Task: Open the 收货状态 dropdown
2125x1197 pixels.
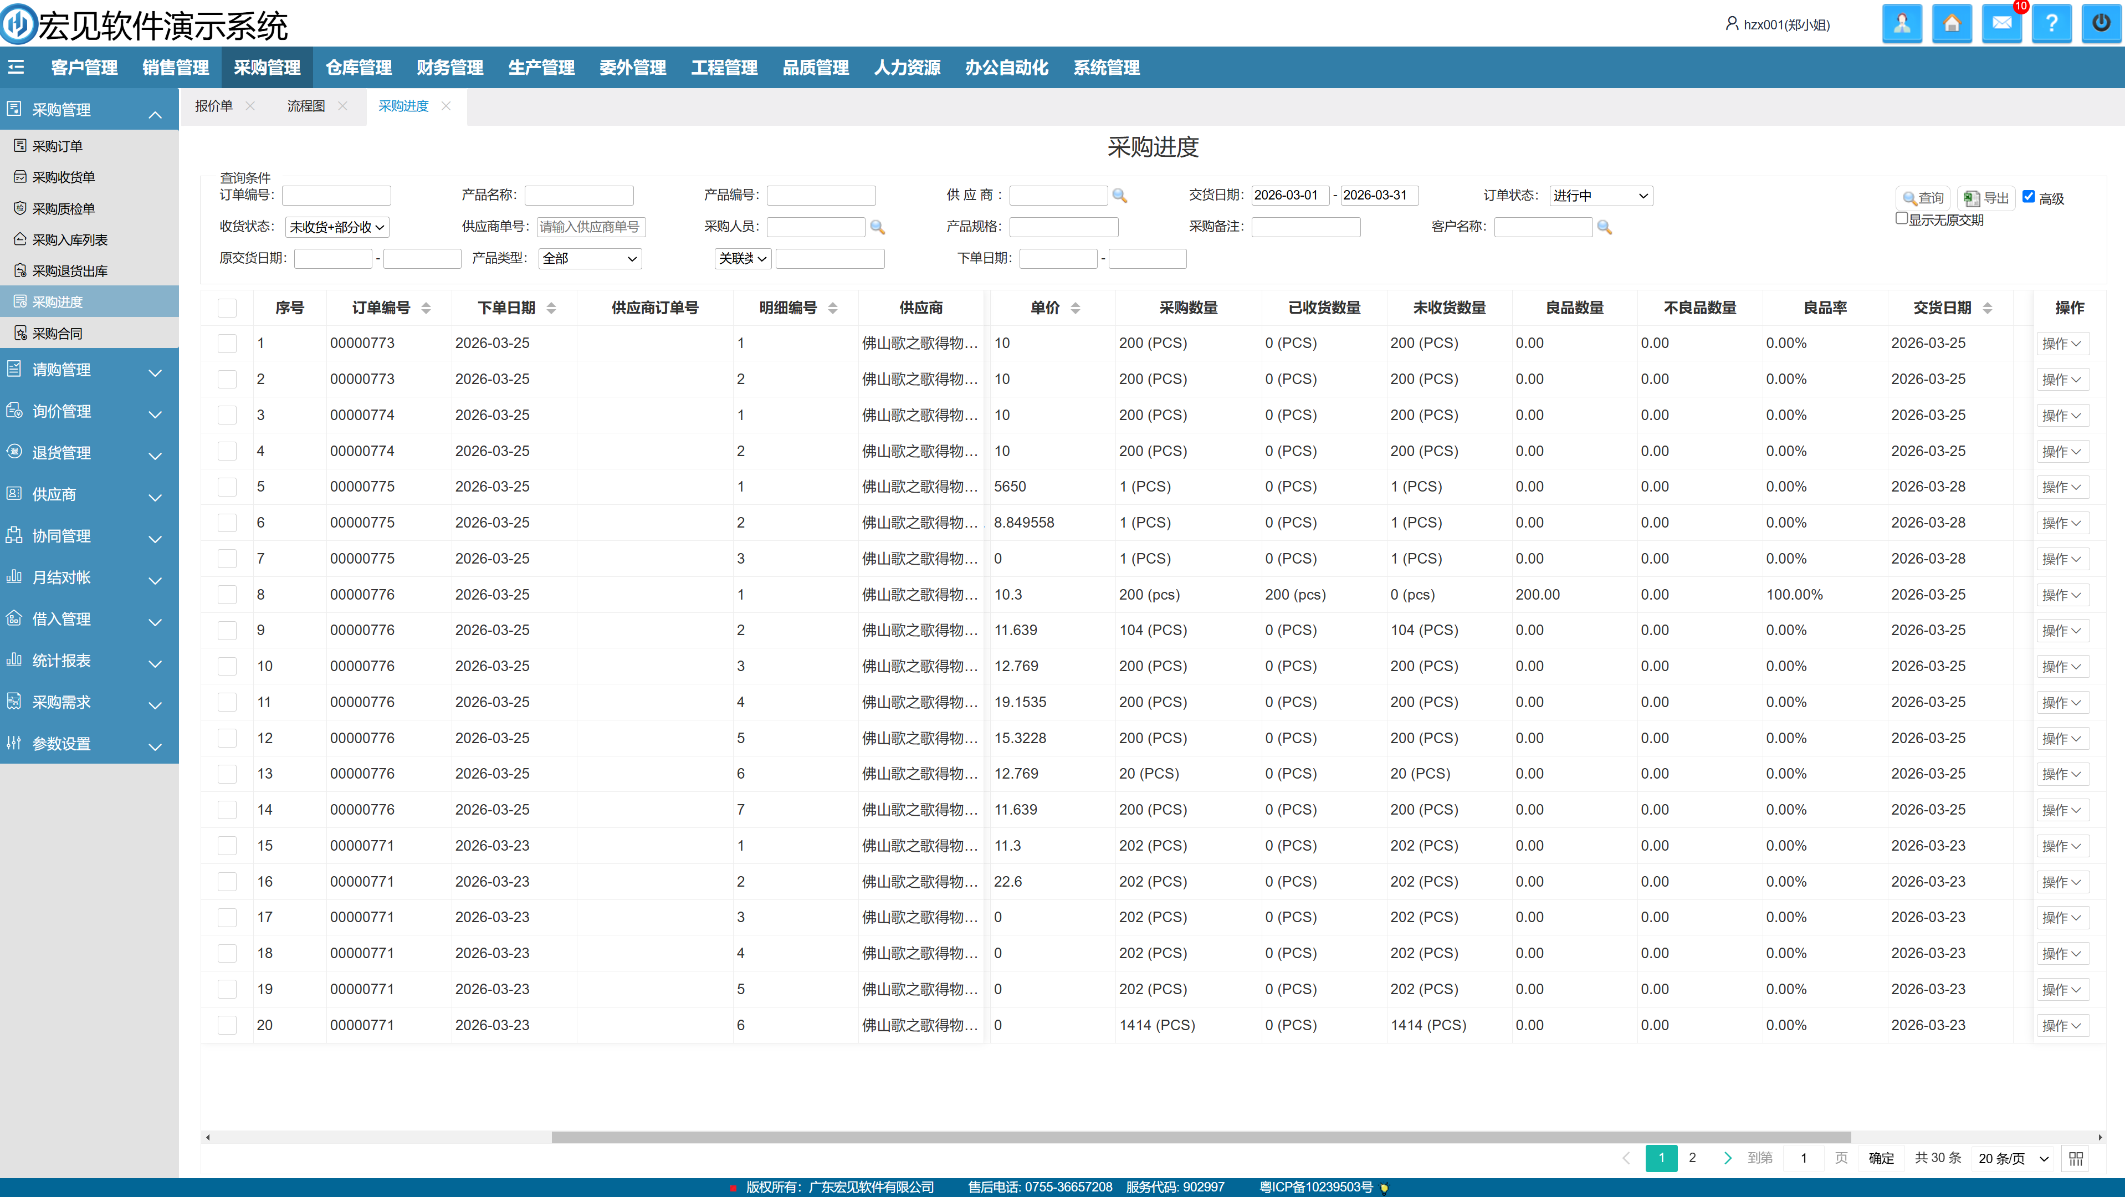Action: tap(336, 227)
